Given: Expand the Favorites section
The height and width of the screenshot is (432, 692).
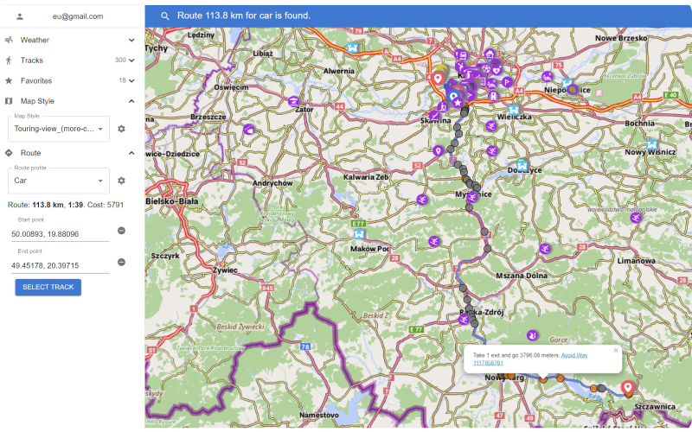Looking at the screenshot, I should 131,80.
